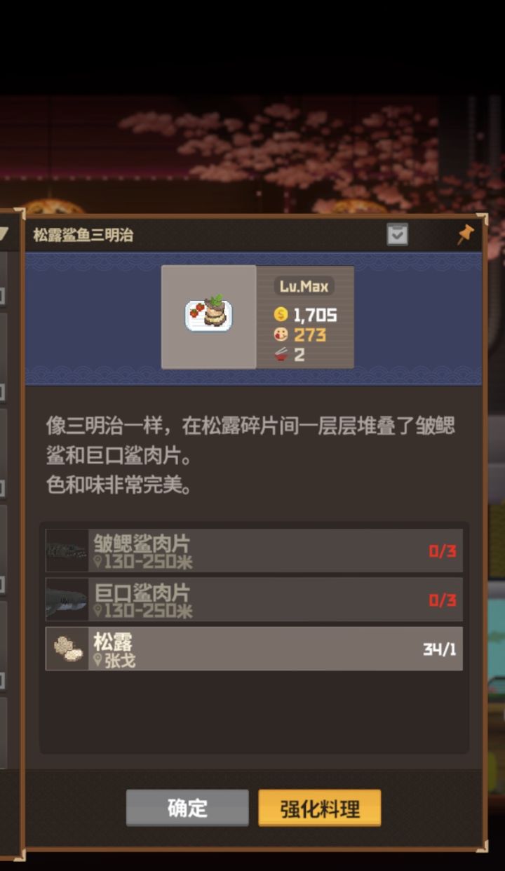505x871 pixels.
Task: Click the 松露鲨鱼三明治 title text
Action: (83, 235)
